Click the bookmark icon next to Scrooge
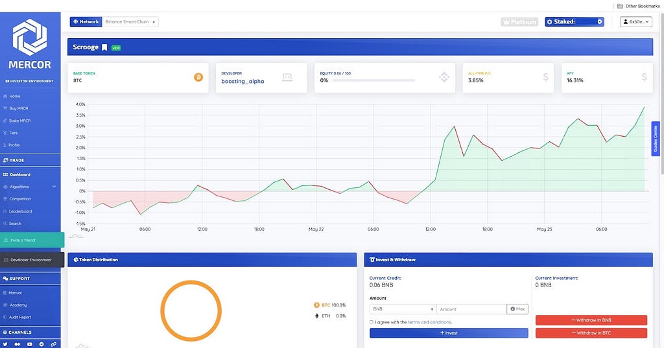664x348 pixels. [x=104, y=47]
